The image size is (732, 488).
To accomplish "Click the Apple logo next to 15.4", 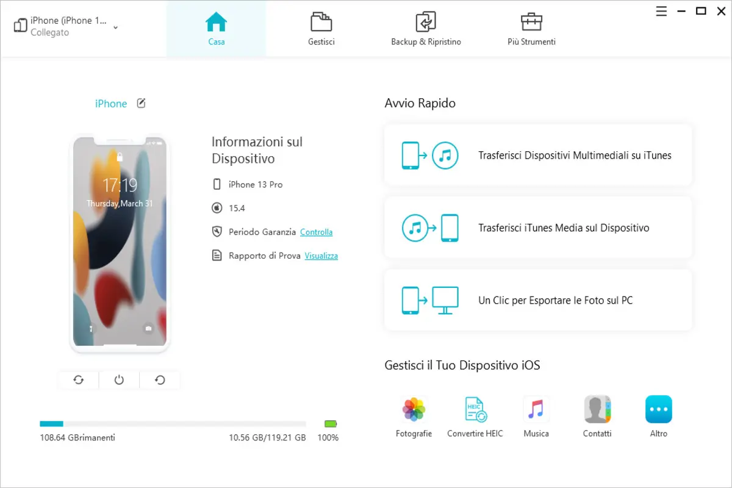I will coord(217,208).
